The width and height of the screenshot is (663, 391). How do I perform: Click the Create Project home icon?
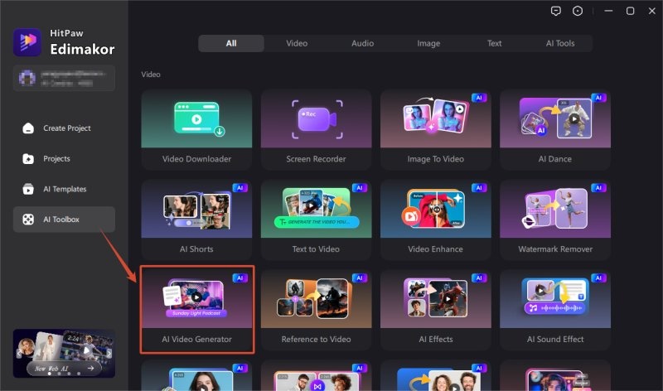[x=28, y=128]
